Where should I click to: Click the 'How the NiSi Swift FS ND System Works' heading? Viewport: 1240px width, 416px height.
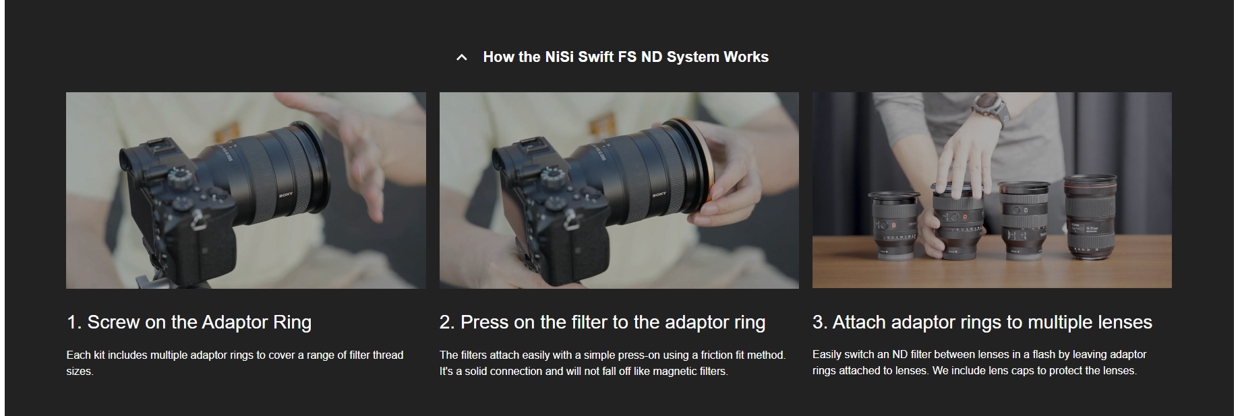coord(626,57)
